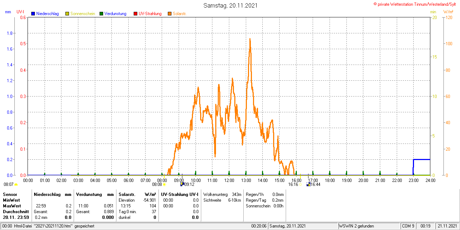Click the private Wetterstation Tinnum/Westerland/Sylt copyright text
Image resolution: width=460 pixels, height=230 pixels.
pyautogui.click(x=415, y=4)
